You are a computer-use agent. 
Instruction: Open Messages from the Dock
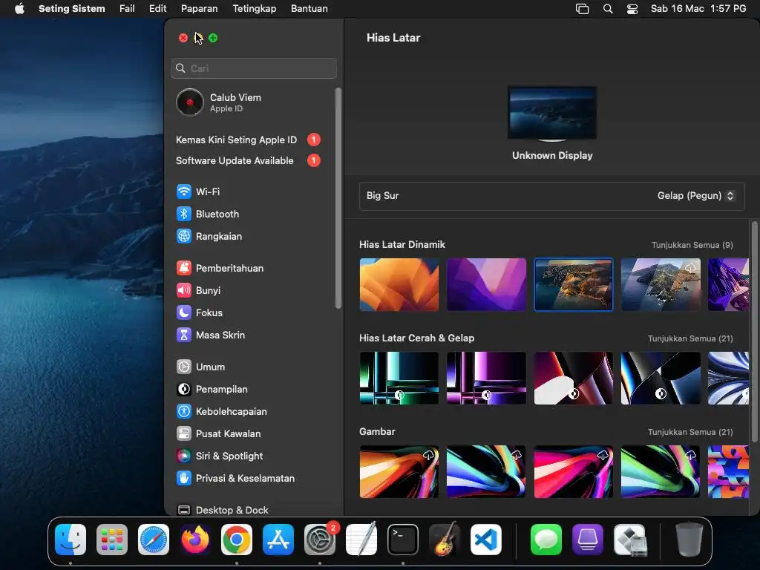546,540
